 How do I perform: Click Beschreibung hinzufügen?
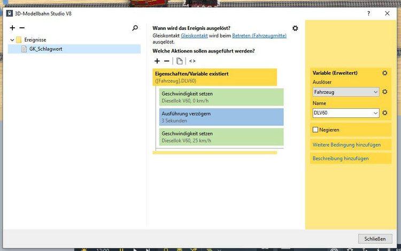(341, 158)
